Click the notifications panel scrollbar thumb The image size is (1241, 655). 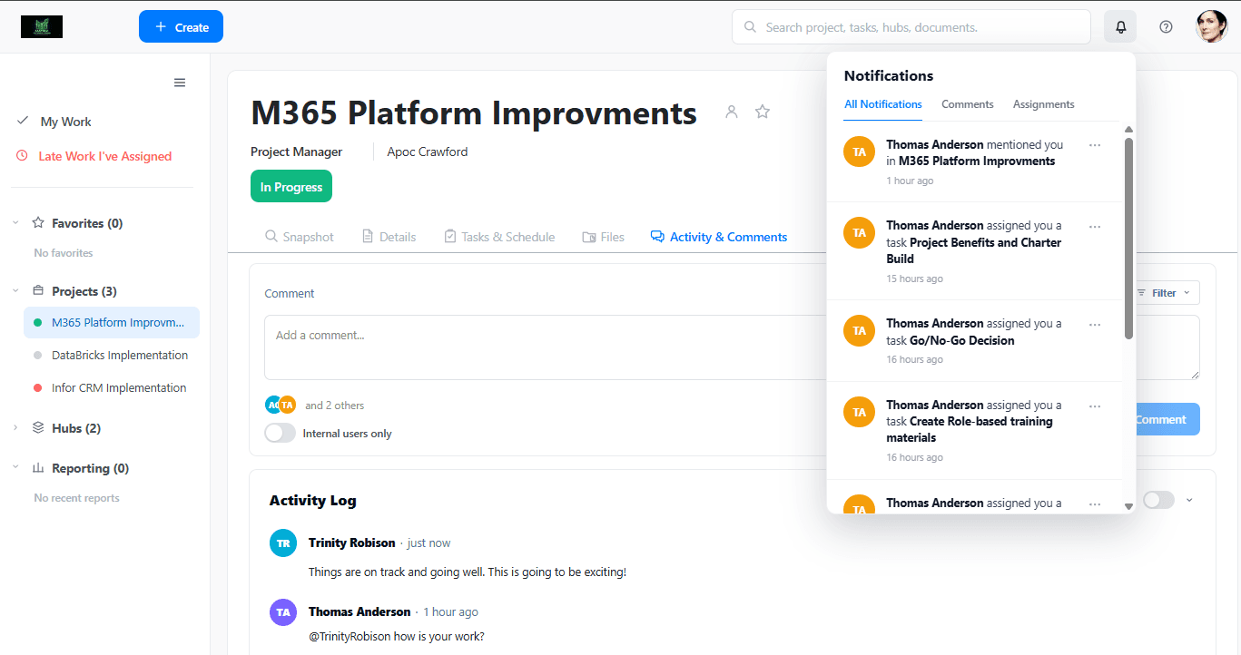click(x=1128, y=239)
